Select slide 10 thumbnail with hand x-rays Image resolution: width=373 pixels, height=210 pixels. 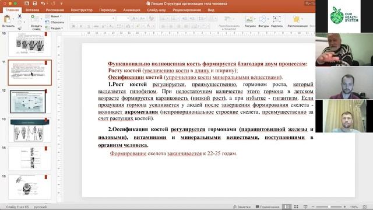(x=30, y=44)
